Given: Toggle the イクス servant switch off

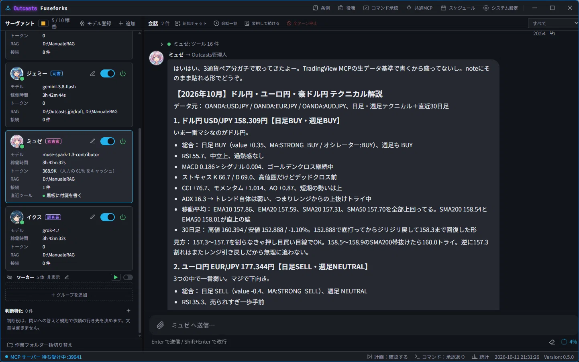Looking at the screenshot, I should click(x=108, y=217).
